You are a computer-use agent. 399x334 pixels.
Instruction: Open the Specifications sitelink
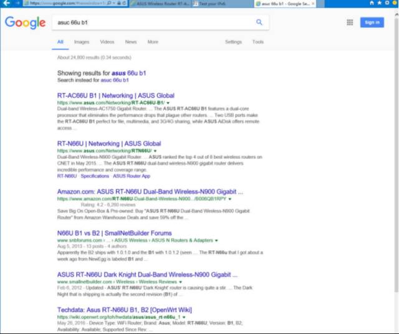pos(95,176)
